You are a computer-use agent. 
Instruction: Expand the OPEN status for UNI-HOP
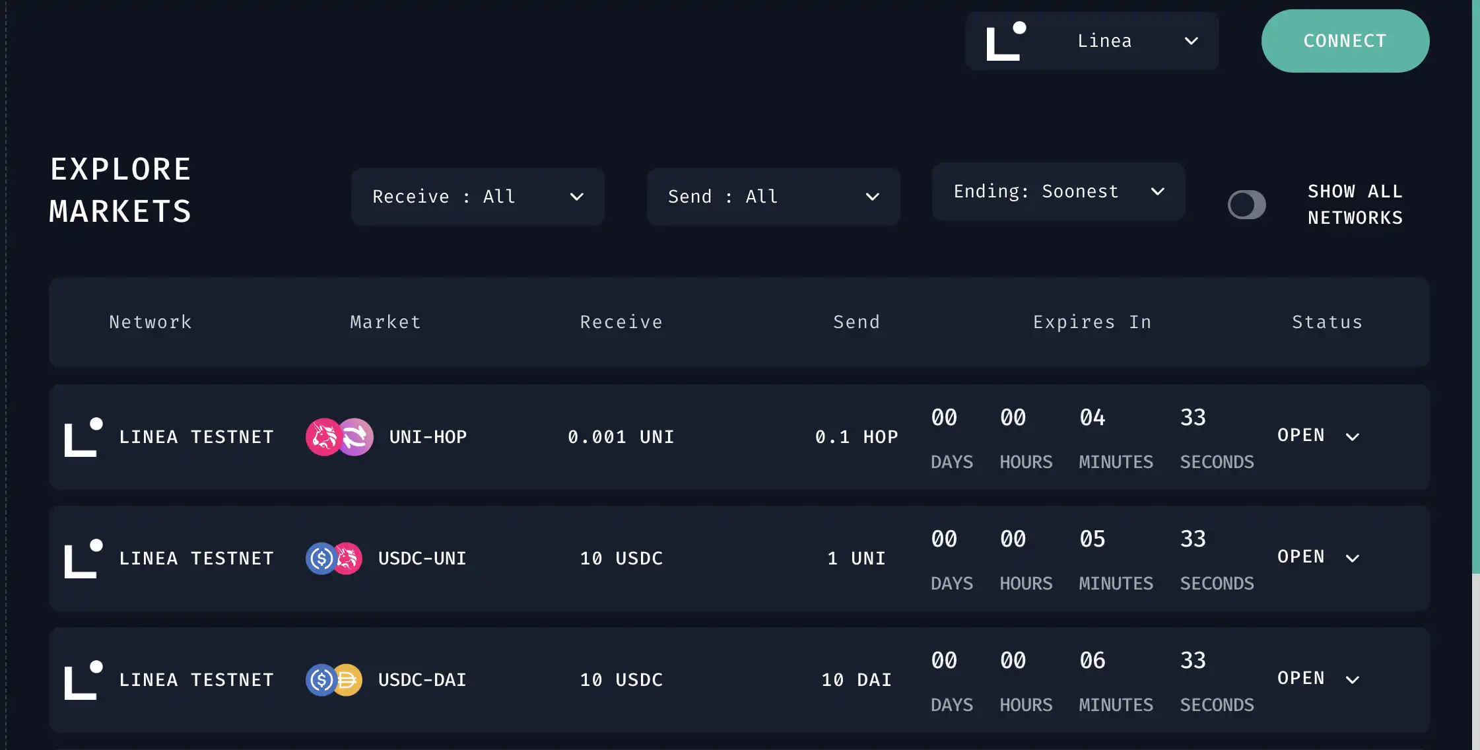[1354, 435]
